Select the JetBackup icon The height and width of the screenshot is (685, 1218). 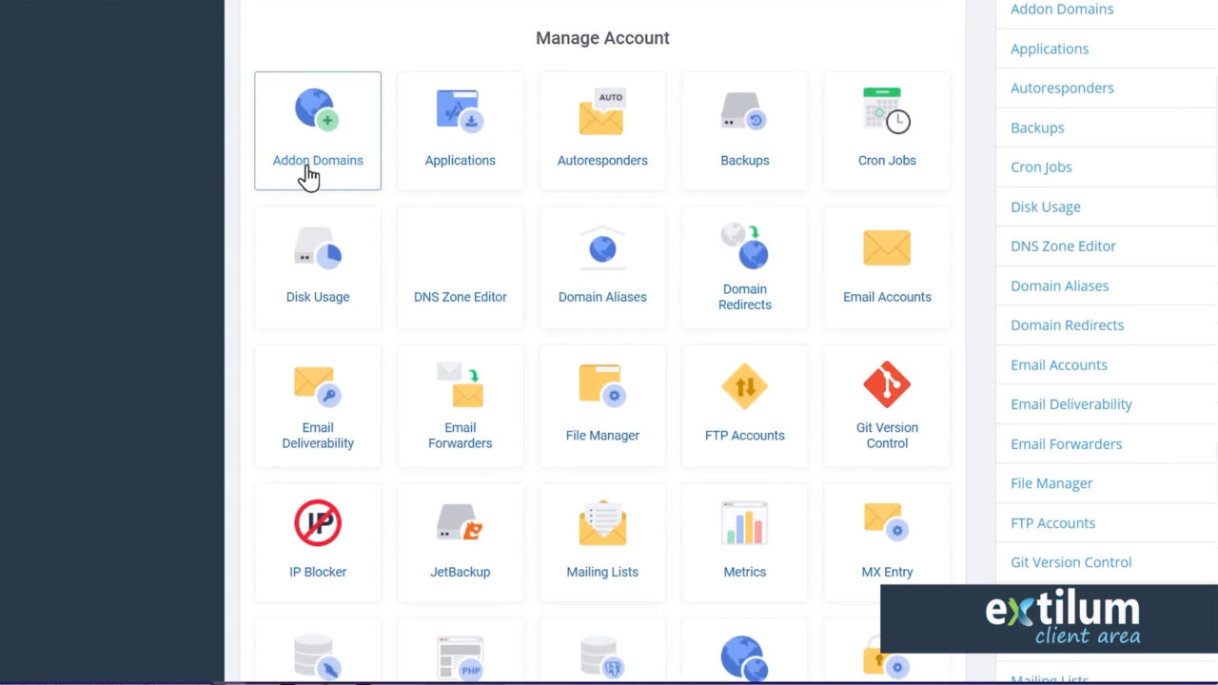point(460,542)
